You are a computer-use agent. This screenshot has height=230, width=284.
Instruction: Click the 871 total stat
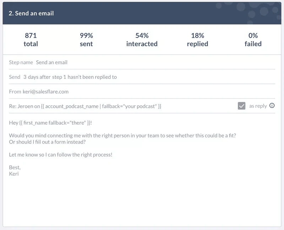pyautogui.click(x=31, y=40)
